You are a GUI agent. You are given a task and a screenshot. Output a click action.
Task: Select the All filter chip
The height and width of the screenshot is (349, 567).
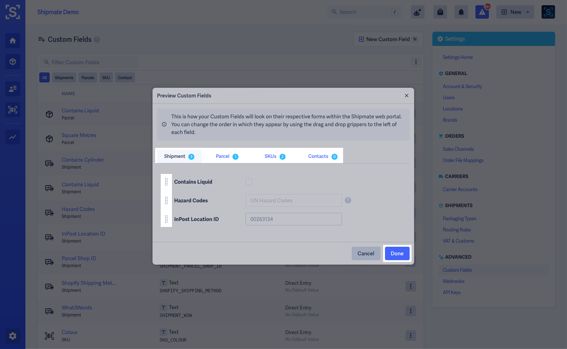click(x=44, y=78)
